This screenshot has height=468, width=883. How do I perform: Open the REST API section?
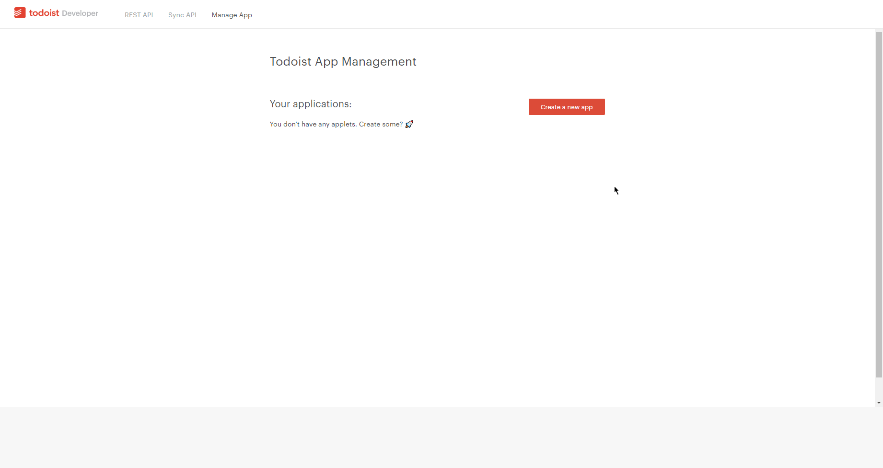139,15
